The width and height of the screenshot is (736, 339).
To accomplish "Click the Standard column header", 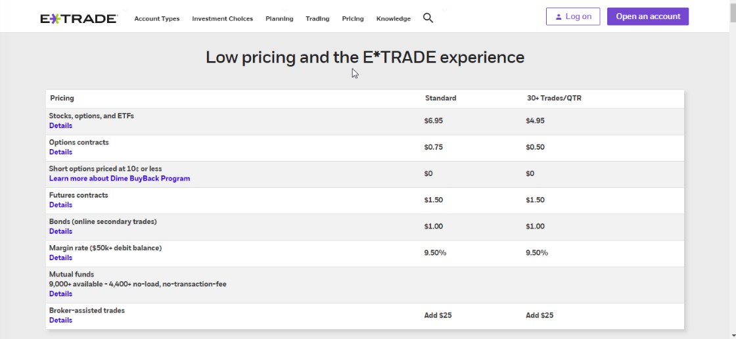I will pos(441,98).
